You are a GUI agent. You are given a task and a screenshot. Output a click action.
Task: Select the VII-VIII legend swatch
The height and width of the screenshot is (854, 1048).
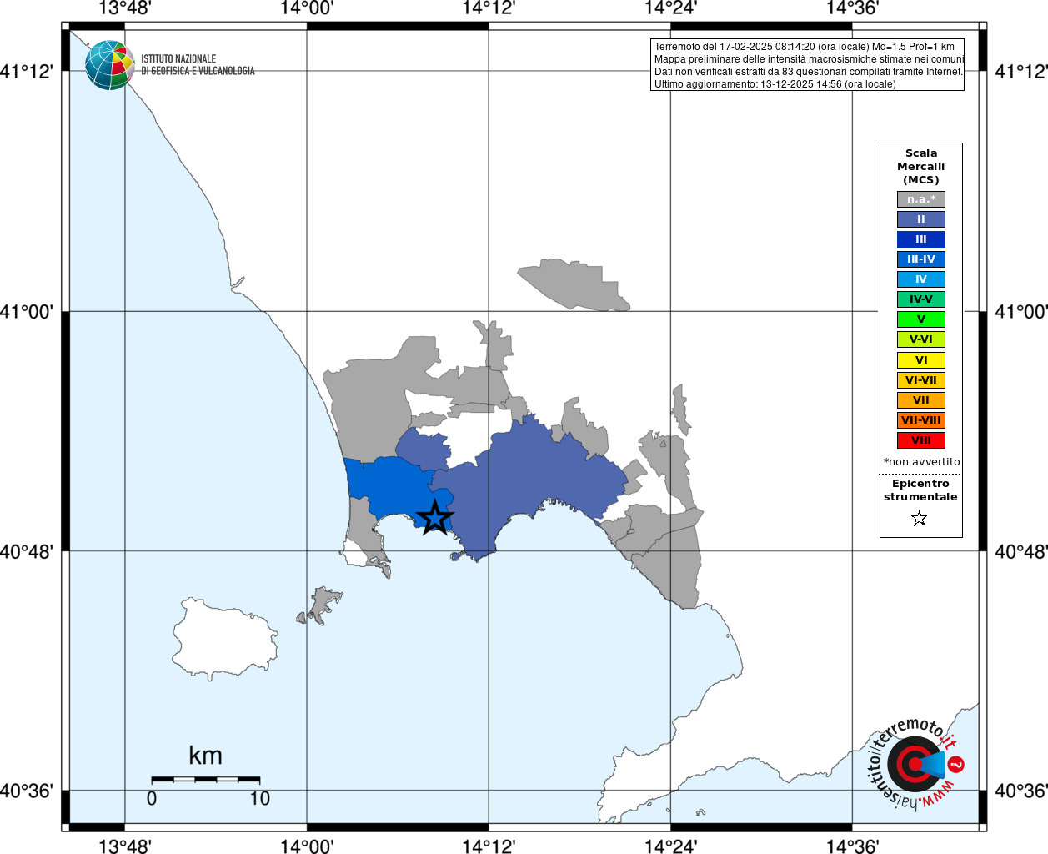[x=921, y=420]
